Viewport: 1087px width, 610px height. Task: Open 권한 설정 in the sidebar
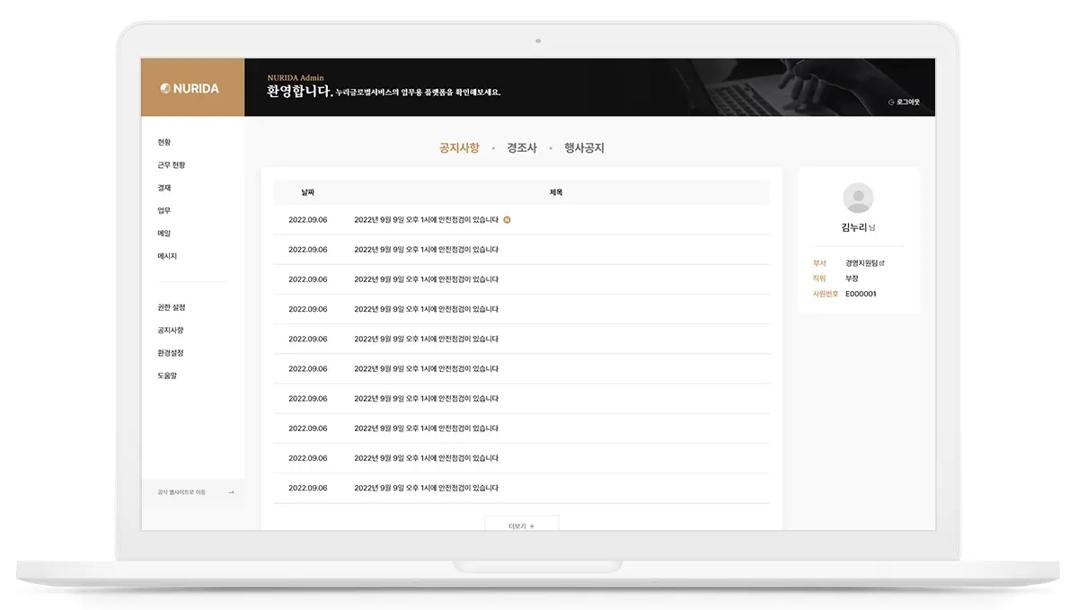(172, 307)
